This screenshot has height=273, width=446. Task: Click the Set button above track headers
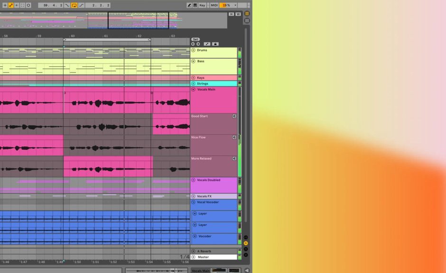(195, 39)
